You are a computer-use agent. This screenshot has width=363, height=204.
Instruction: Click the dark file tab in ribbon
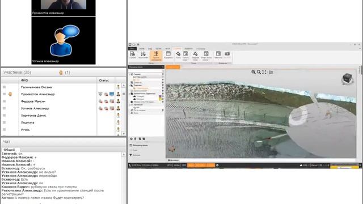132,49
